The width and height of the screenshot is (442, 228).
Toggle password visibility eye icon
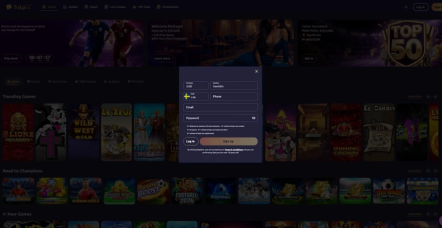click(x=253, y=118)
